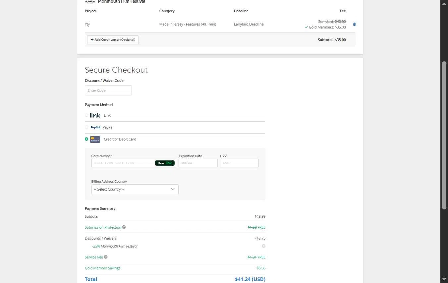Click the Submission Protection label

tap(103, 227)
